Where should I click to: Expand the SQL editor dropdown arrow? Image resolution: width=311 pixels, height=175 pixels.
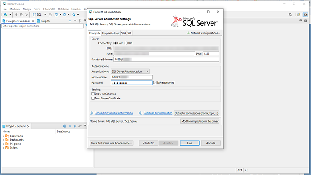pos(45,15)
